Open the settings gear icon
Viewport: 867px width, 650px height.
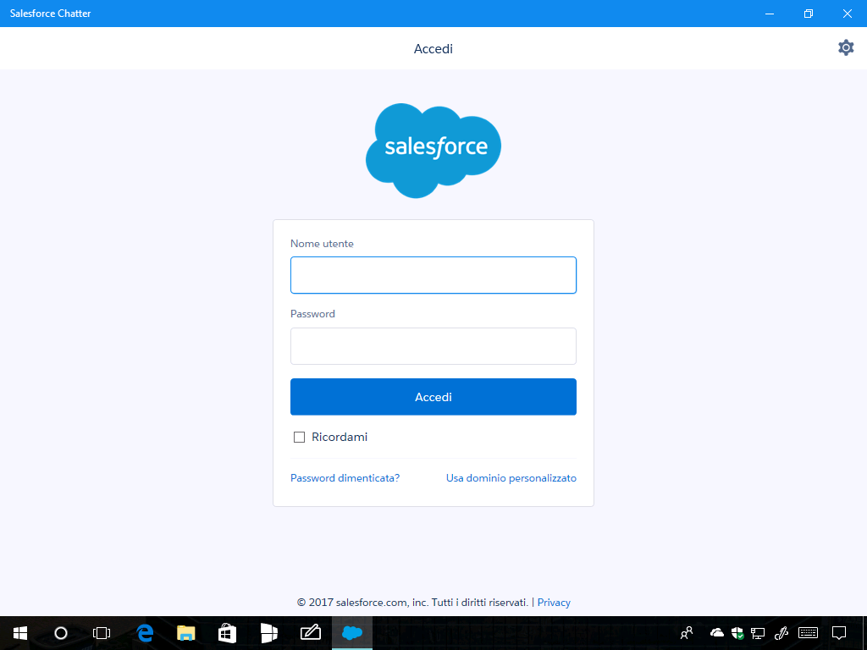[x=846, y=48]
